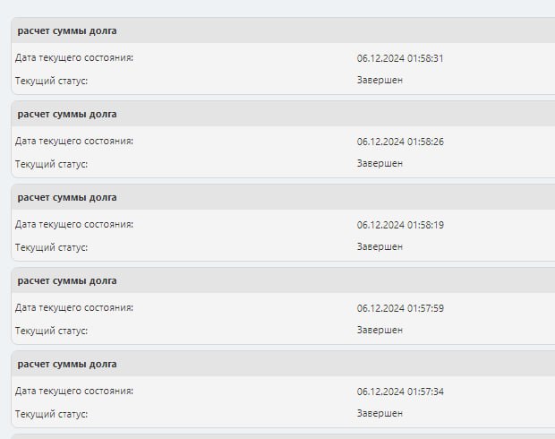Click the Завершен status under the 01:57:34 entry
555x439 pixels.
(x=380, y=414)
